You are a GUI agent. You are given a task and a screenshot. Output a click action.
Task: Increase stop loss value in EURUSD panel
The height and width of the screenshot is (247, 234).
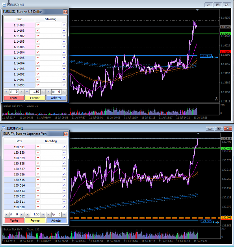[x=21, y=92]
